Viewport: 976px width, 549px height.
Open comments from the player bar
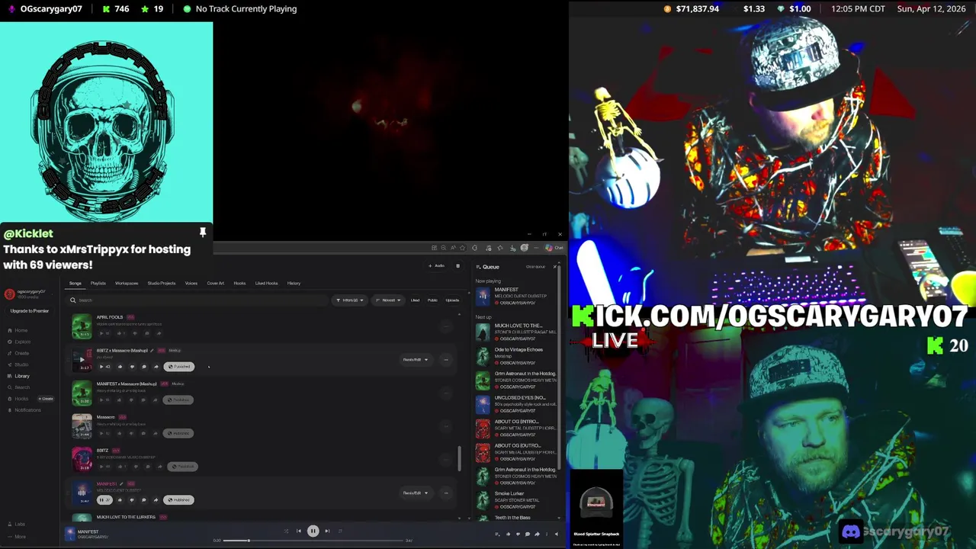tap(528, 534)
